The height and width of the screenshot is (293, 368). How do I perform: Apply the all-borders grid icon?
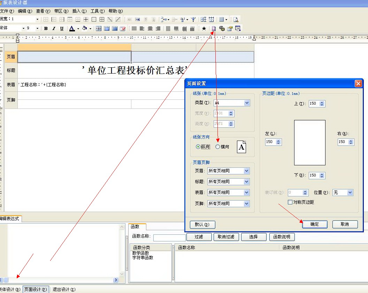coord(102,20)
